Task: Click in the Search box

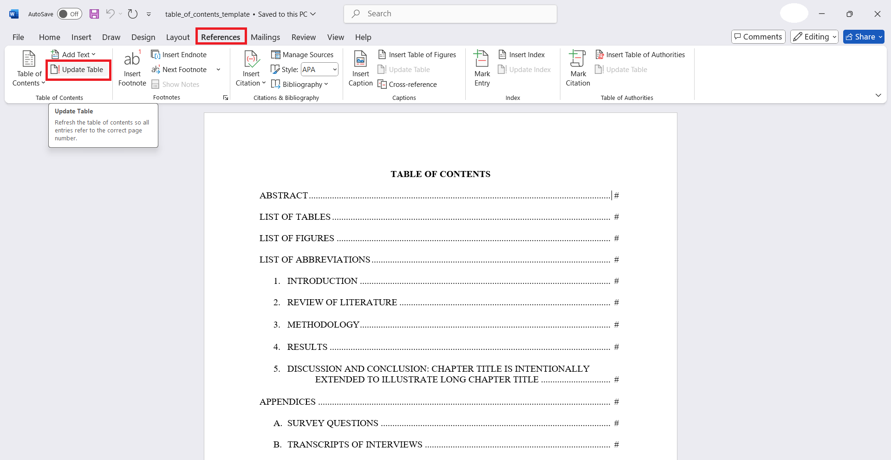Action: click(450, 14)
